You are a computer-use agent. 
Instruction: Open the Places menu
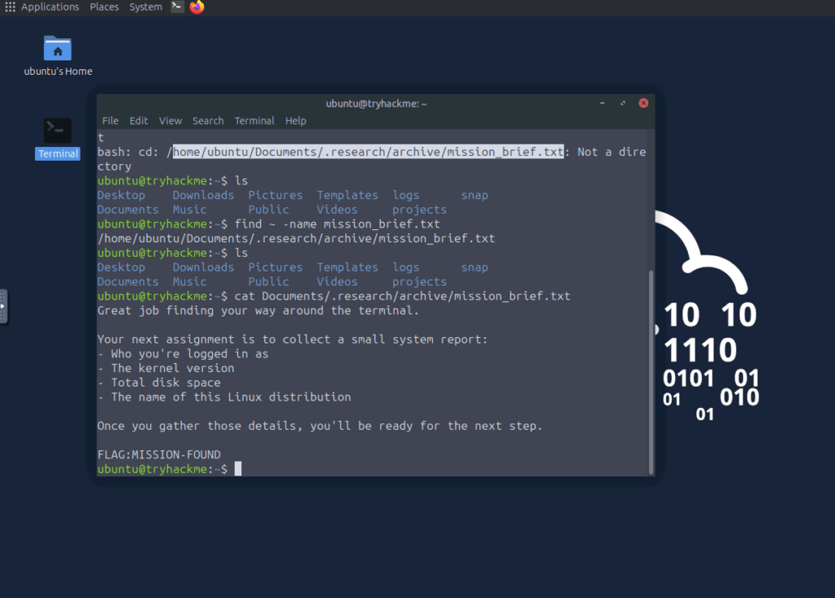pyautogui.click(x=104, y=7)
